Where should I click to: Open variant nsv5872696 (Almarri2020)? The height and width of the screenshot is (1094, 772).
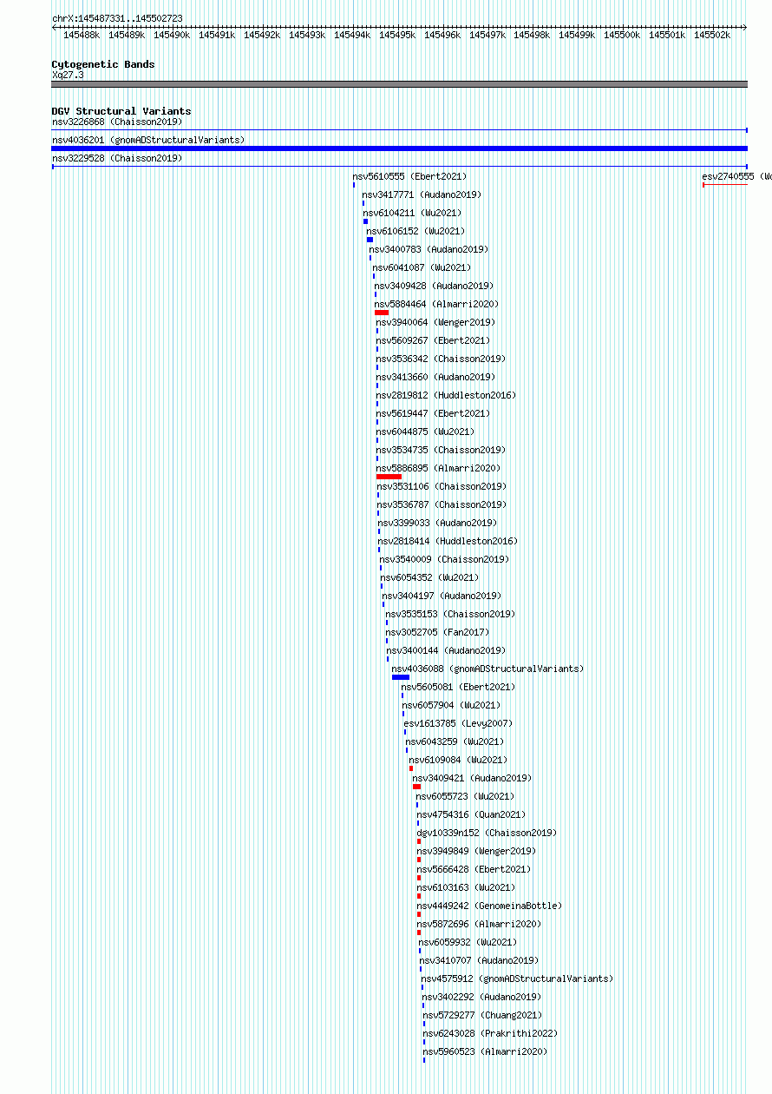point(479,924)
